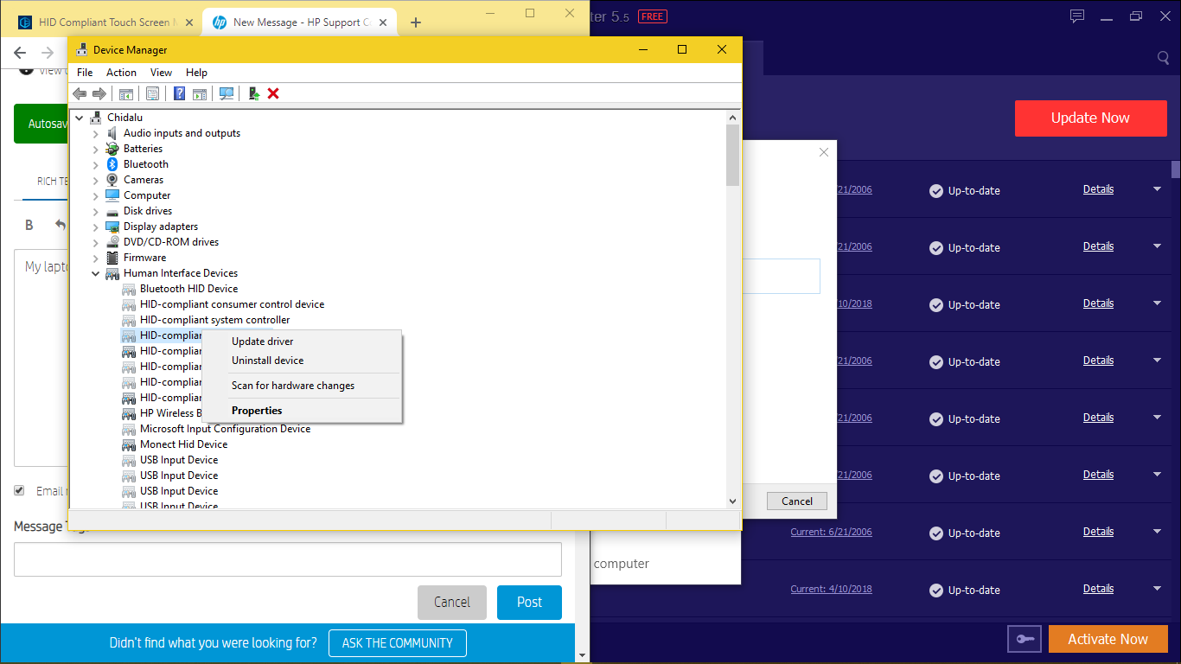Viewport: 1181px width, 664px height.
Task: Collapse Human Interface Devices category
Action: (95, 272)
